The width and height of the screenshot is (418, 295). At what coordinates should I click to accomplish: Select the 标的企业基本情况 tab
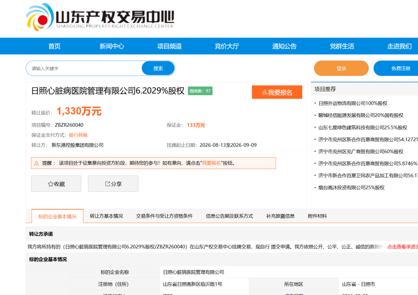[57, 216]
